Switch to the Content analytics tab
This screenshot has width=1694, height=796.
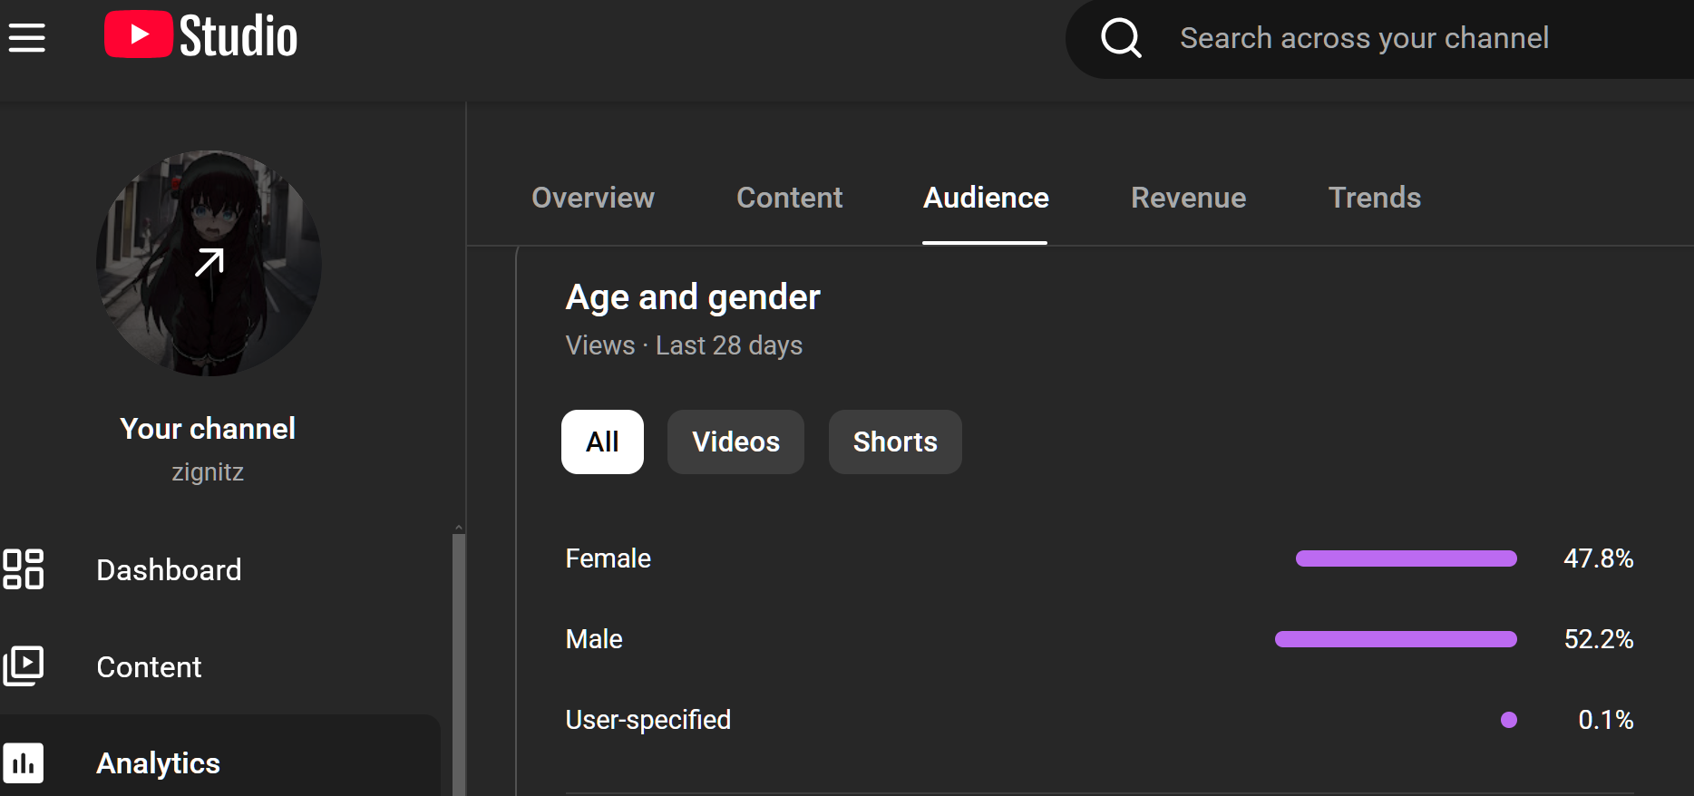[789, 198]
